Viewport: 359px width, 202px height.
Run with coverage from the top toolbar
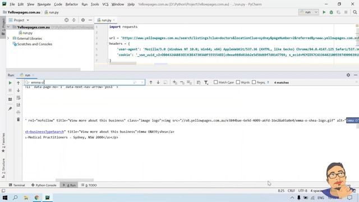point(338,12)
